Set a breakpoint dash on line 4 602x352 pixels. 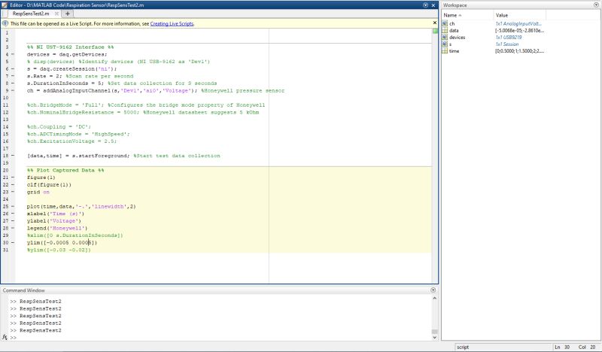pyautogui.click(x=13, y=54)
